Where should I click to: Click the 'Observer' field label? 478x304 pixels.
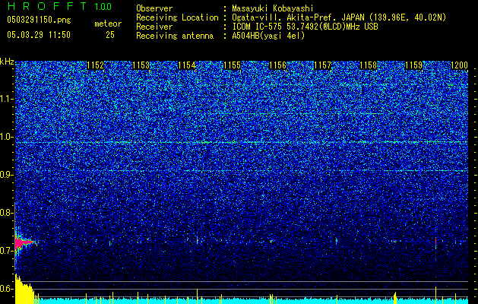154,8
